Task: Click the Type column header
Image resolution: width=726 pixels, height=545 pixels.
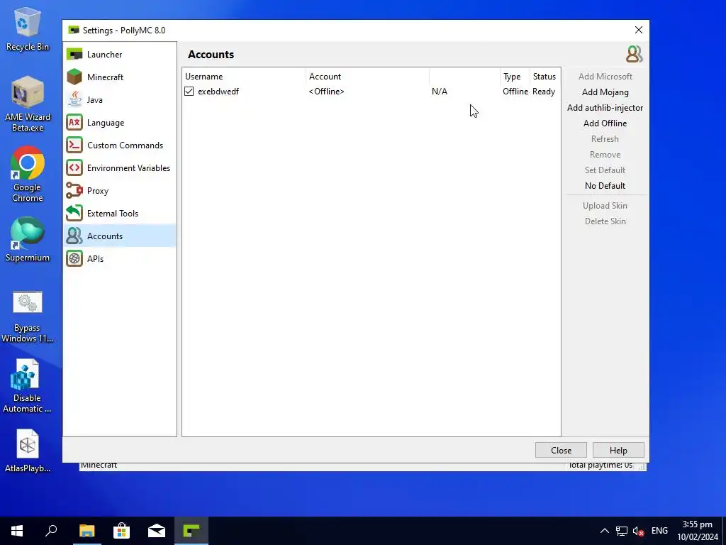Action: coord(515,77)
